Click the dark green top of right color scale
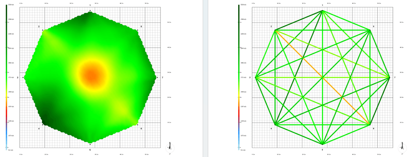Image resolution: width=410 pixels, height=157 pixels. tap(239, 9)
